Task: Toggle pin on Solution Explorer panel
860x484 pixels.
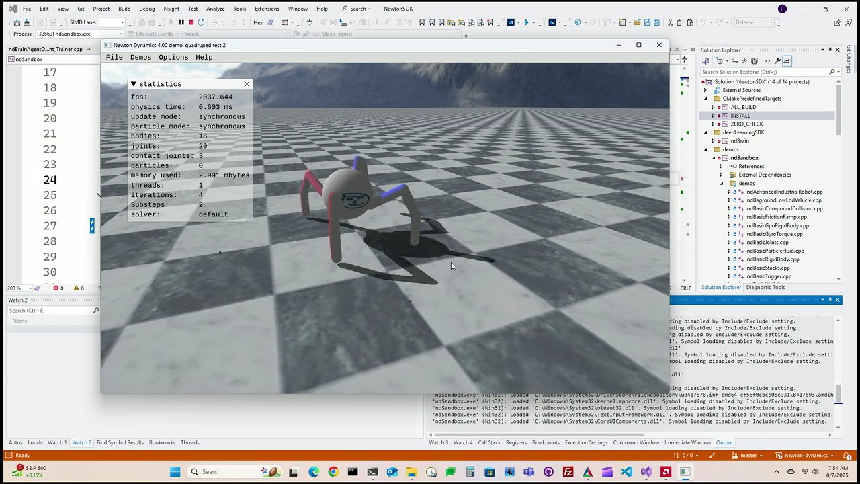Action: point(830,50)
